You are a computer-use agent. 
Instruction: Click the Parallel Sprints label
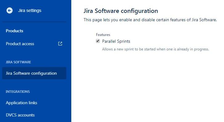[x=116, y=41]
